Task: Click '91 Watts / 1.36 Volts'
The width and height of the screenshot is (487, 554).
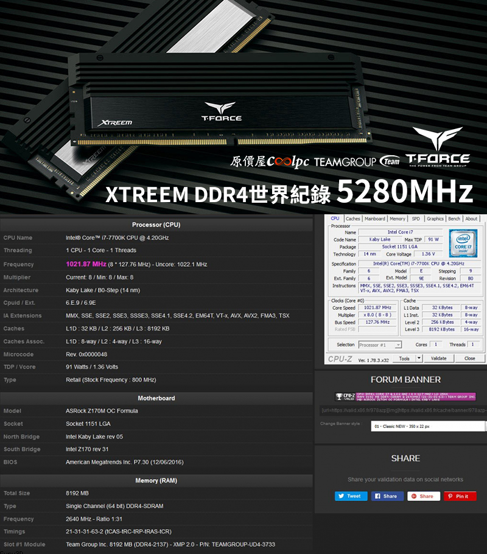Action: pyautogui.click(x=92, y=366)
